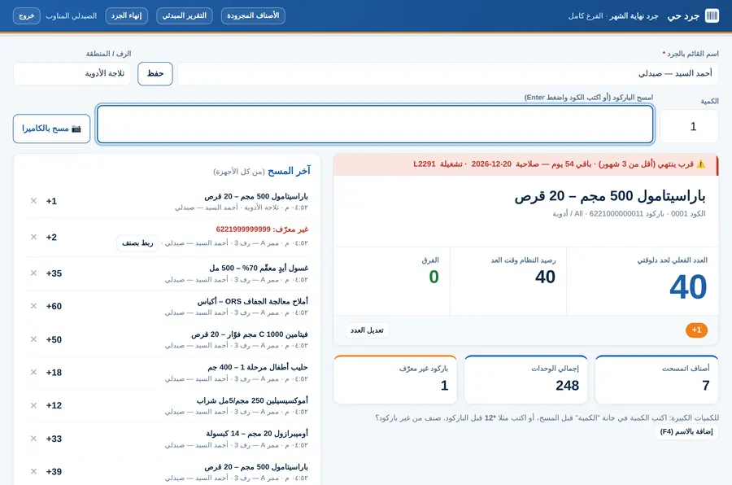The height and width of the screenshot is (485, 732).
Task: Open the التقرير المبدئي preliminary report
Action: pos(185,16)
